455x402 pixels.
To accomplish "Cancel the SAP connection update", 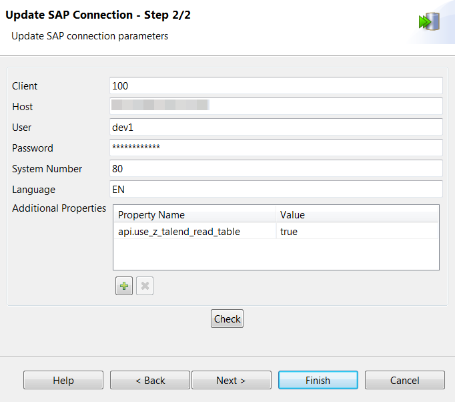I will click(404, 380).
